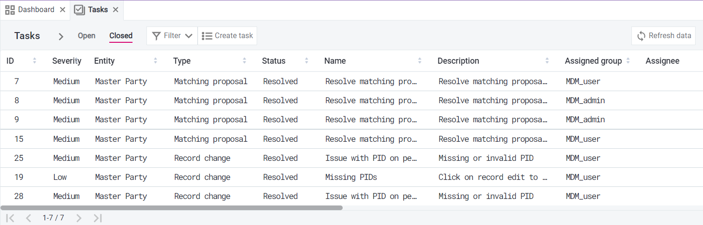
Task: Go to the next page arrow
Action: [x=79, y=218]
